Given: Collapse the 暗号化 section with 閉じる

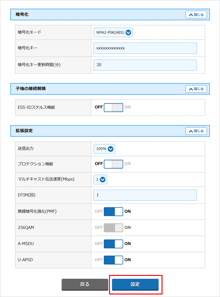Looking at the screenshot, I should [x=196, y=14].
